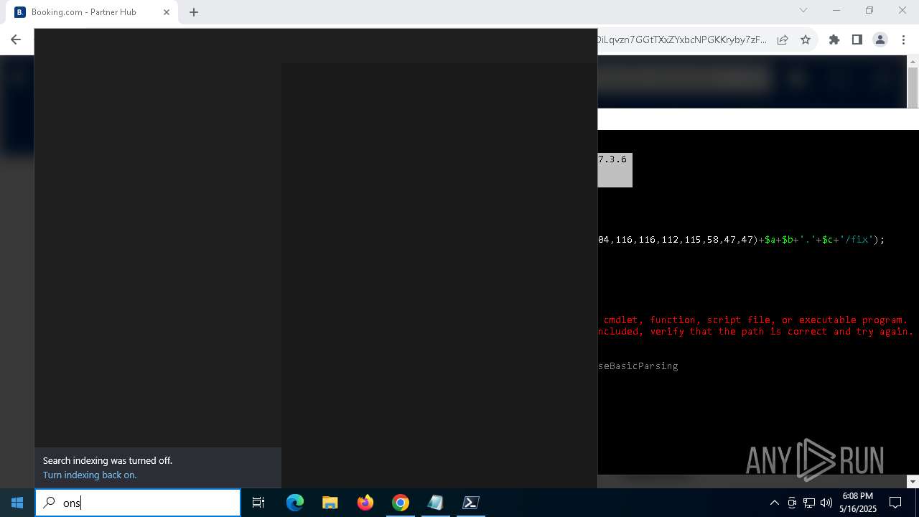The height and width of the screenshot is (517, 919).
Task: Restore down the Chrome window
Action: [869, 11]
